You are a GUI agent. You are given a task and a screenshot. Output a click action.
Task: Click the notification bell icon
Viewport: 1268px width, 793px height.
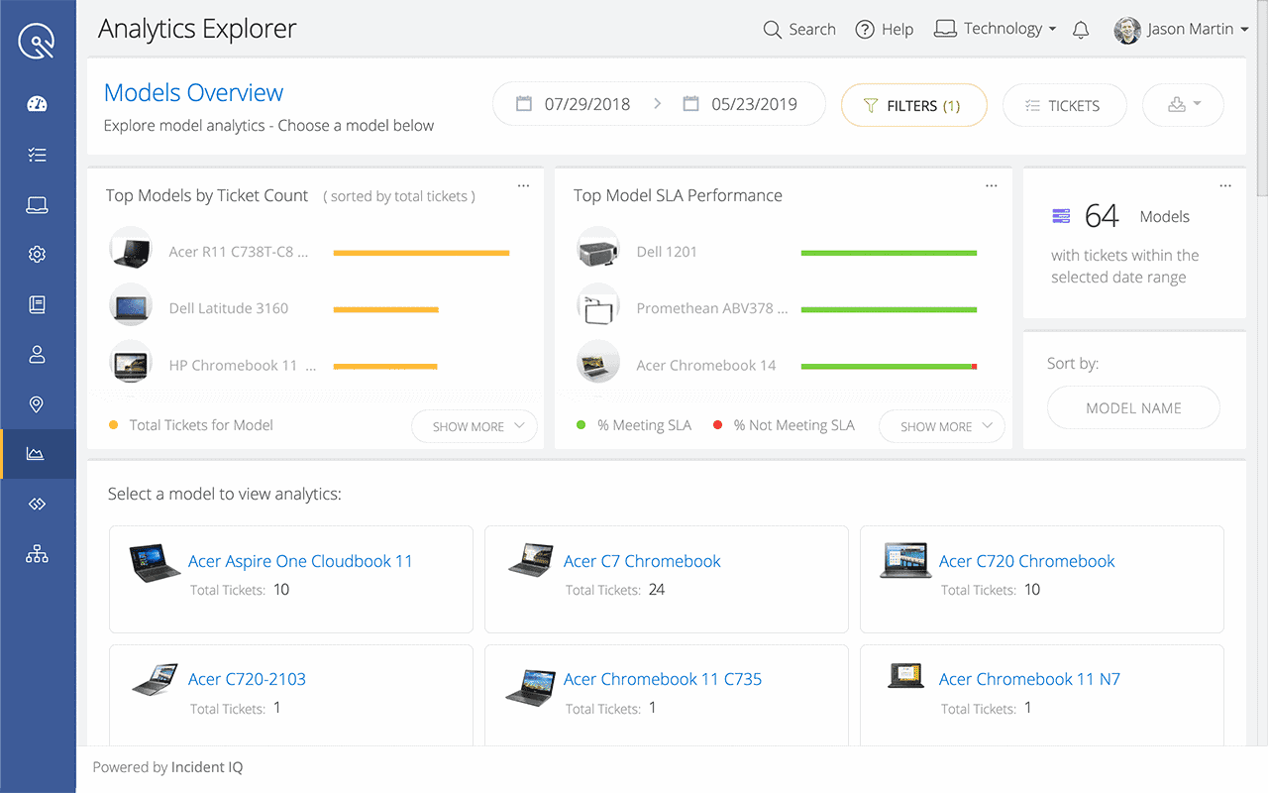click(1081, 30)
